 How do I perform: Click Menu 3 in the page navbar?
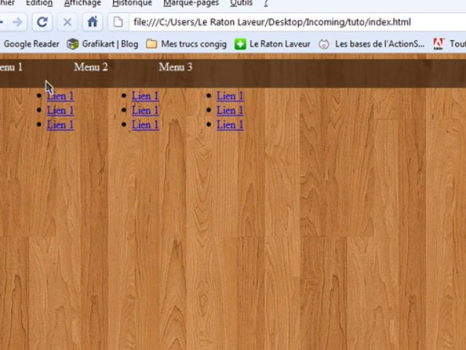(x=176, y=67)
